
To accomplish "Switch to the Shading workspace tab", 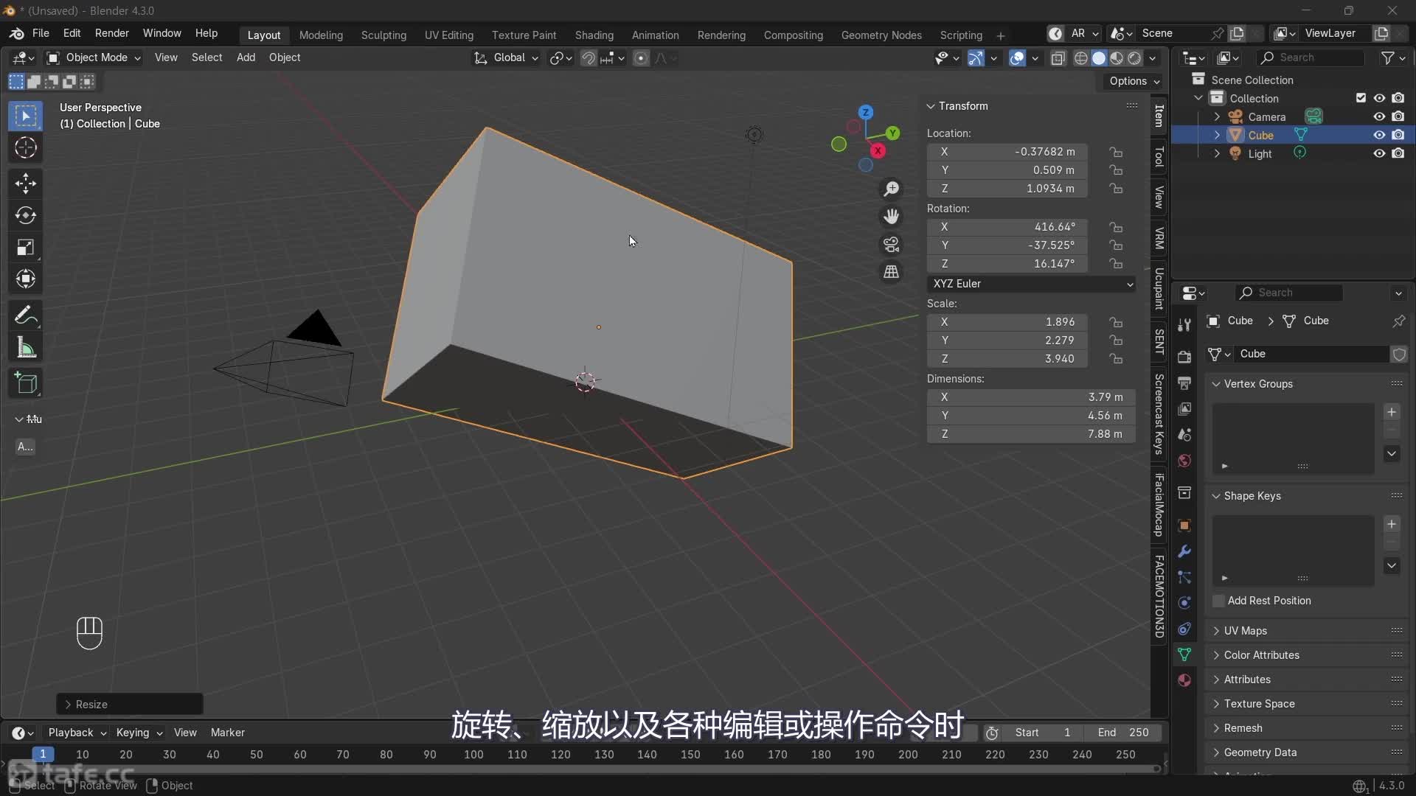I will (594, 35).
